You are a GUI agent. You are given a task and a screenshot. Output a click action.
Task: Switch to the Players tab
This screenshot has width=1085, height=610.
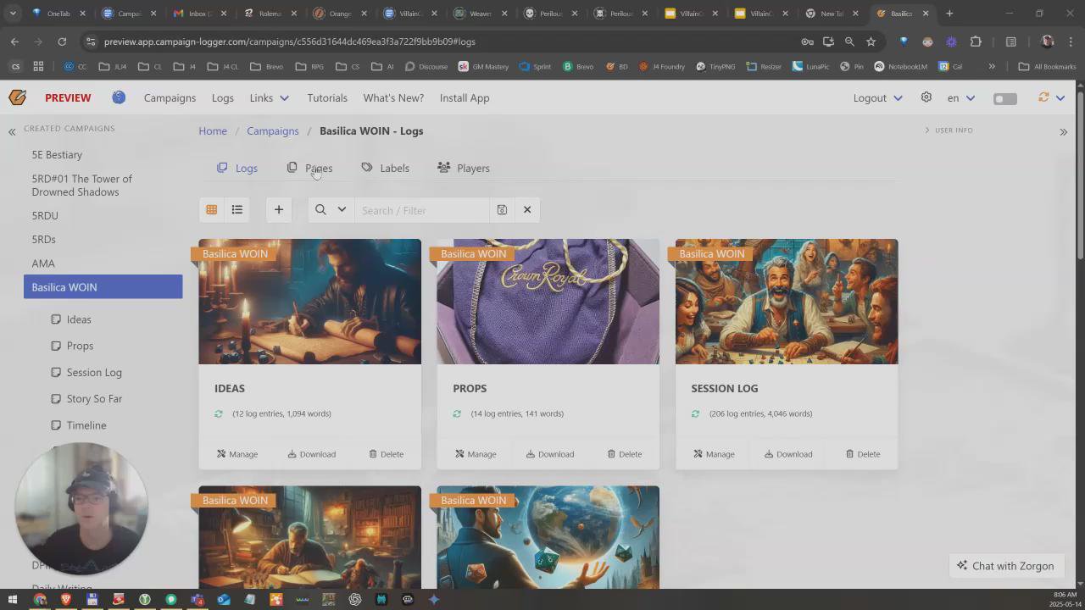[463, 168]
